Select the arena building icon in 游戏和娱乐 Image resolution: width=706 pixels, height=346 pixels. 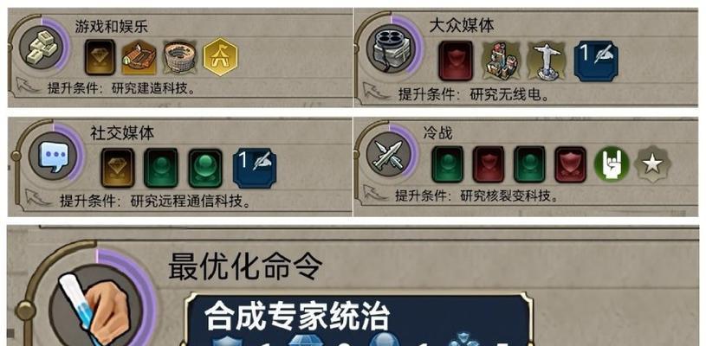pyautogui.click(x=139, y=57)
